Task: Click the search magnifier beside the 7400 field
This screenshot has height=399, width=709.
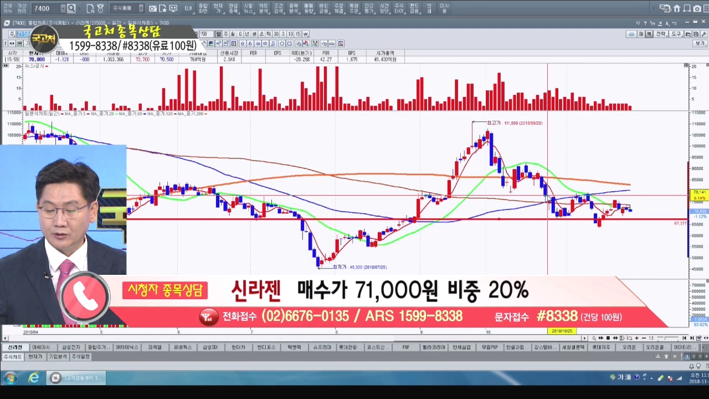Action: (x=71, y=8)
